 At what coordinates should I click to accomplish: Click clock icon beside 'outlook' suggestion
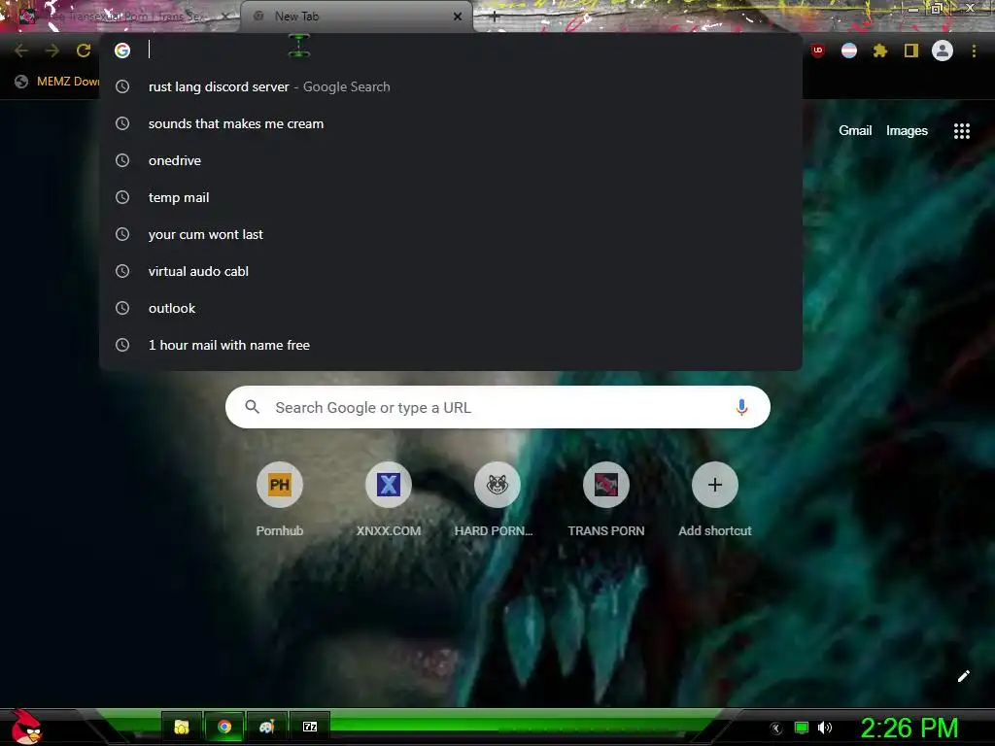(x=122, y=308)
